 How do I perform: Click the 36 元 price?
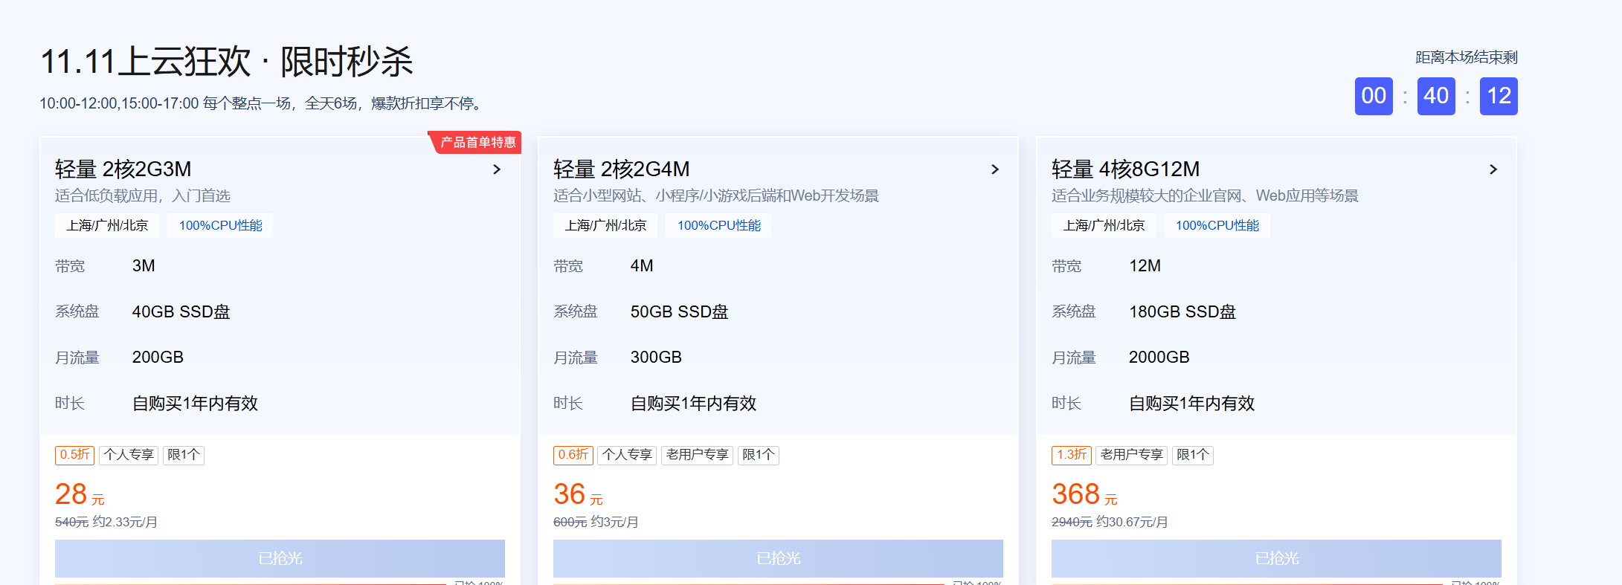coord(578,494)
